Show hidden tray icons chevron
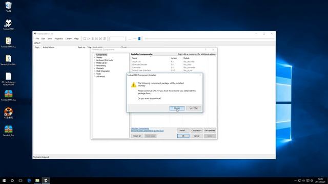Screen dimensions: 328x184 click(x=295, y=180)
